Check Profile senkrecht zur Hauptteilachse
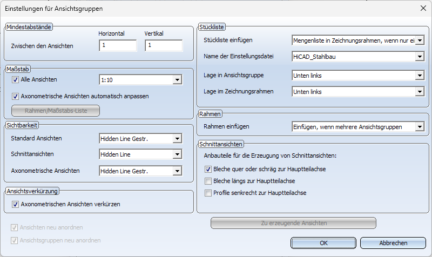Screen dimensions: 432x257 tap(208, 193)
